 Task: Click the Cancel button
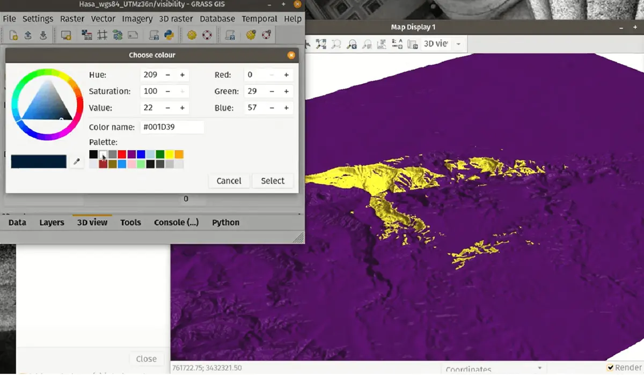tap(229, 181)
